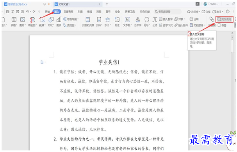Open the 形状 shapes gallery
237x152 pixels.
point(51,22)
